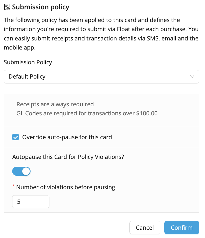Cancel the submission policy dialog
The image size is (205, 238).
(x=145, y=227)
